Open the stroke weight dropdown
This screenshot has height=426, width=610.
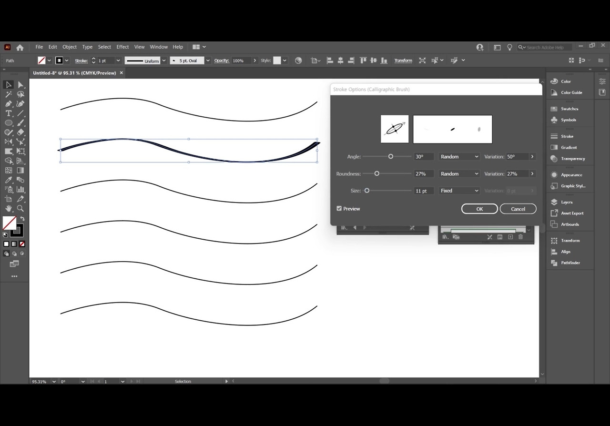tap(118, 61)
